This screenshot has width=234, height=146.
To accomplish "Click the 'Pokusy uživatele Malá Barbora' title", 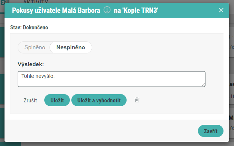I will point(56,10).
